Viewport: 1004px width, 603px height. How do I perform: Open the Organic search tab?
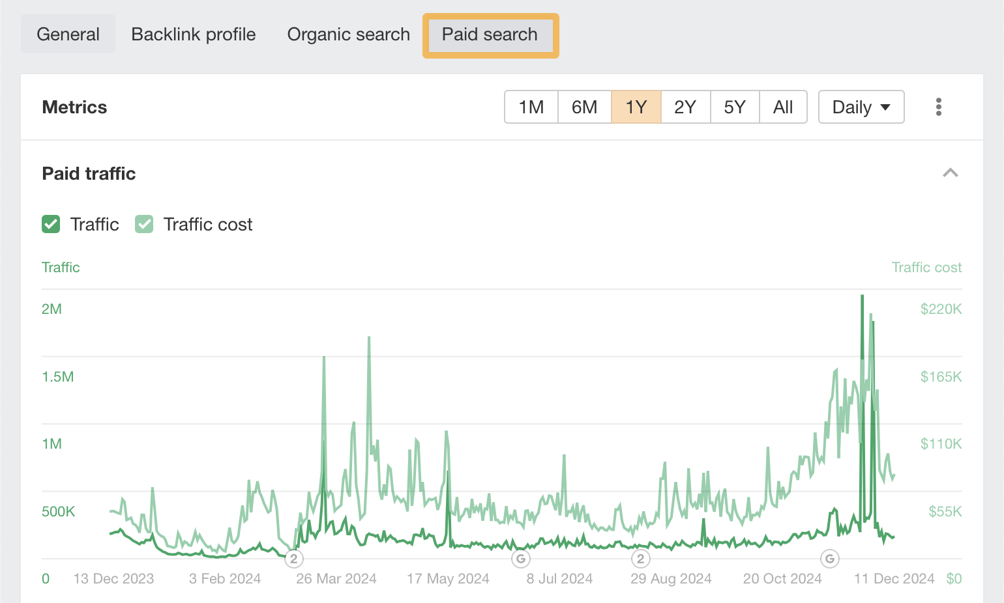(x=348, y=35)
